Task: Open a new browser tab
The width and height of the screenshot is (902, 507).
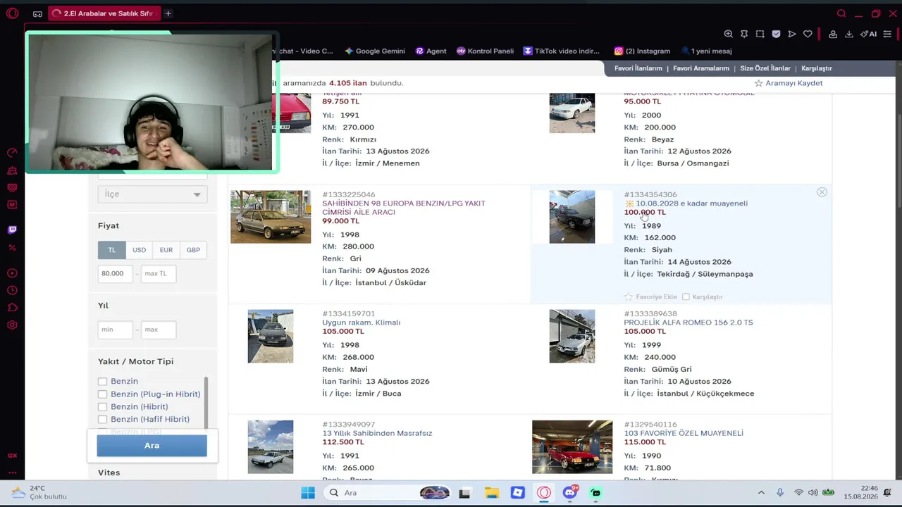Action: (x=168, y=13)
